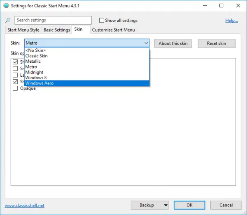Image resolution: width=247 pixels, height=215 pixels.
Task: Maximize the settings window
Action: coord(221,6)
